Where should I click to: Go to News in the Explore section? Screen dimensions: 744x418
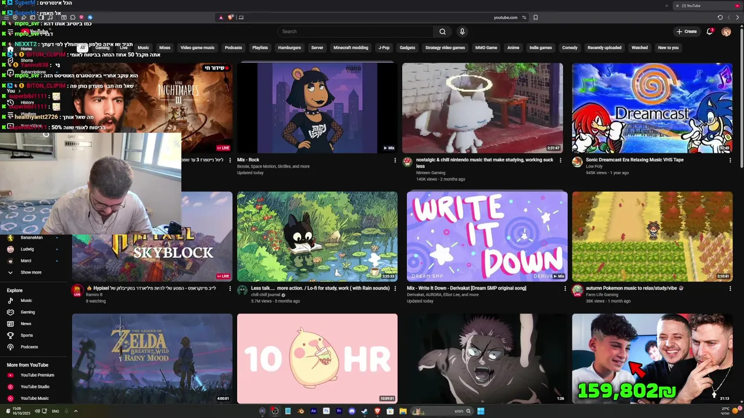click(26, 324)
